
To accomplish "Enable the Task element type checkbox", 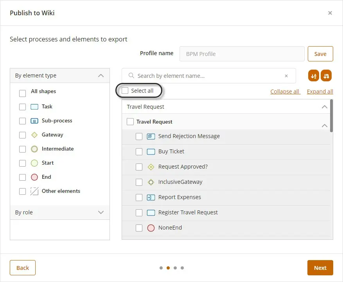I will click(x=22, y=107).
